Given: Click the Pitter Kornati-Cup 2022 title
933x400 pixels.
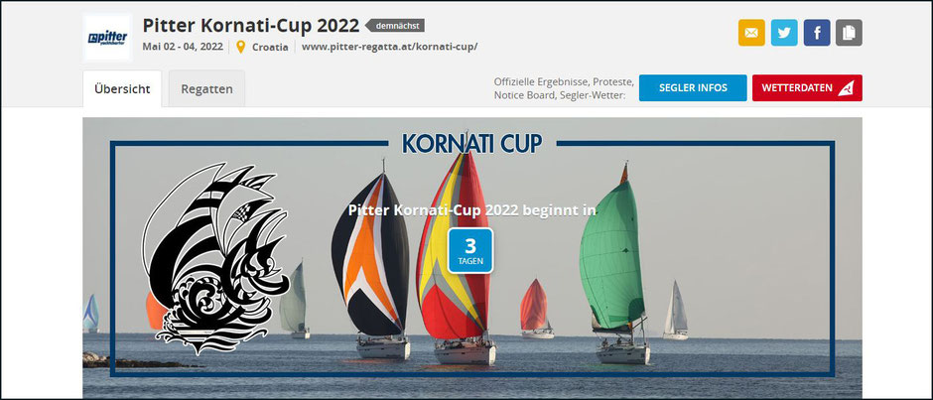Looking at the screenshot, I should pyautogui.click(x=251, y=26).
